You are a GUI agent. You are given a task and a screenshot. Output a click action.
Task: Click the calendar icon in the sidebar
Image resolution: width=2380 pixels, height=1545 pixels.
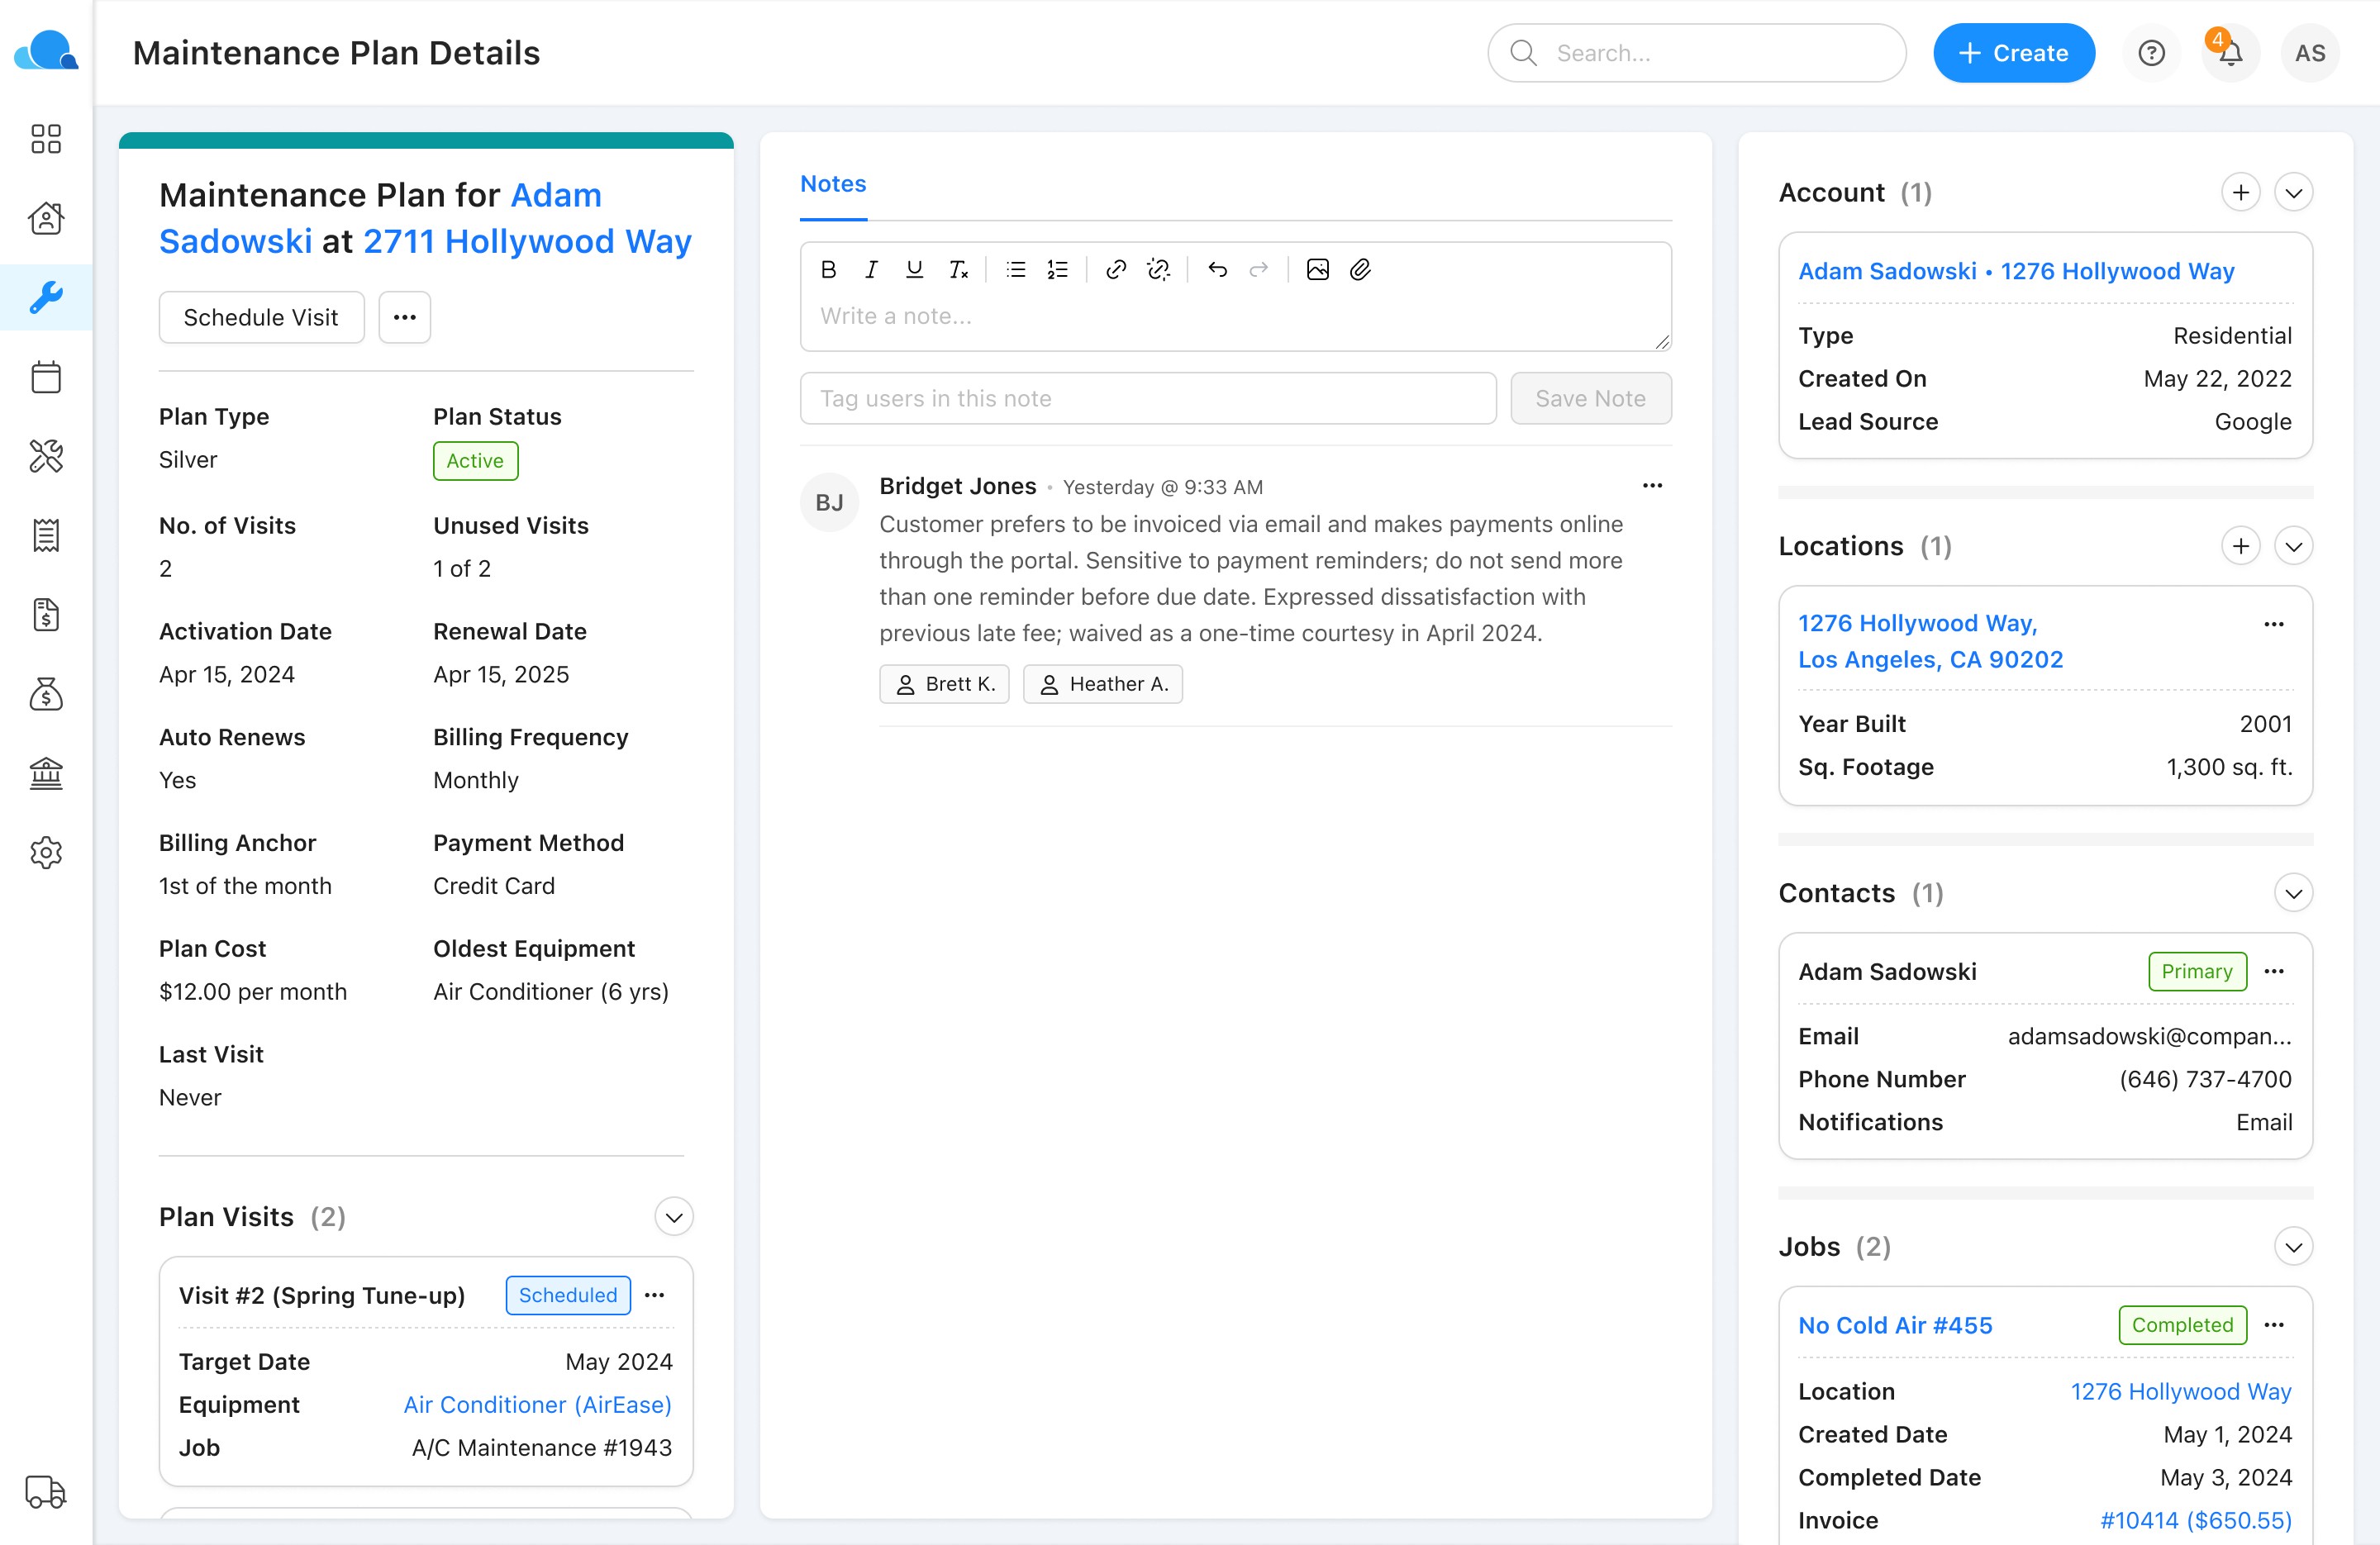pos(46,377)
